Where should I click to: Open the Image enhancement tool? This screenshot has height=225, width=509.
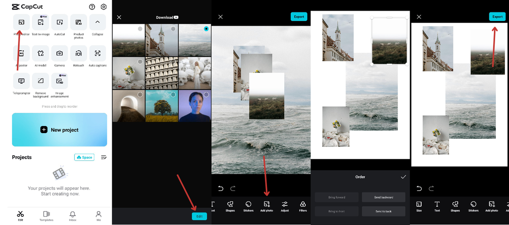coord(60,81)
